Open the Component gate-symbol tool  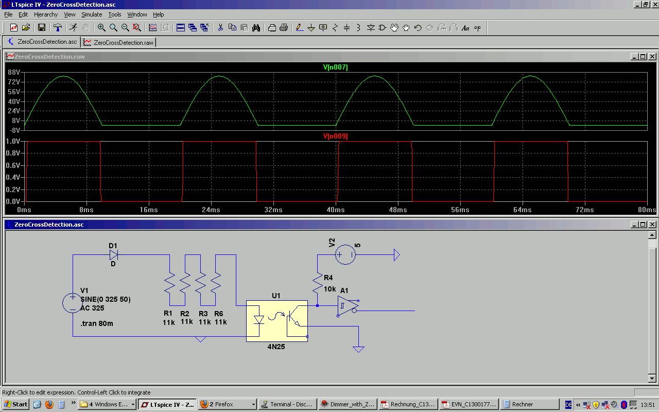pos(383,28)
